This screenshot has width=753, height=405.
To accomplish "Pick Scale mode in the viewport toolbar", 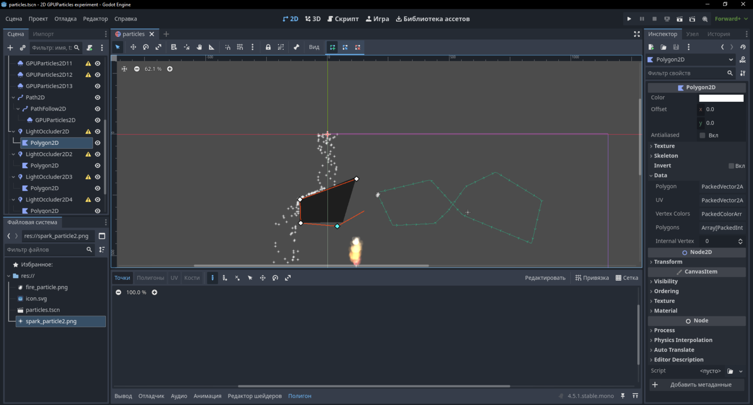I will coord(158,47).
